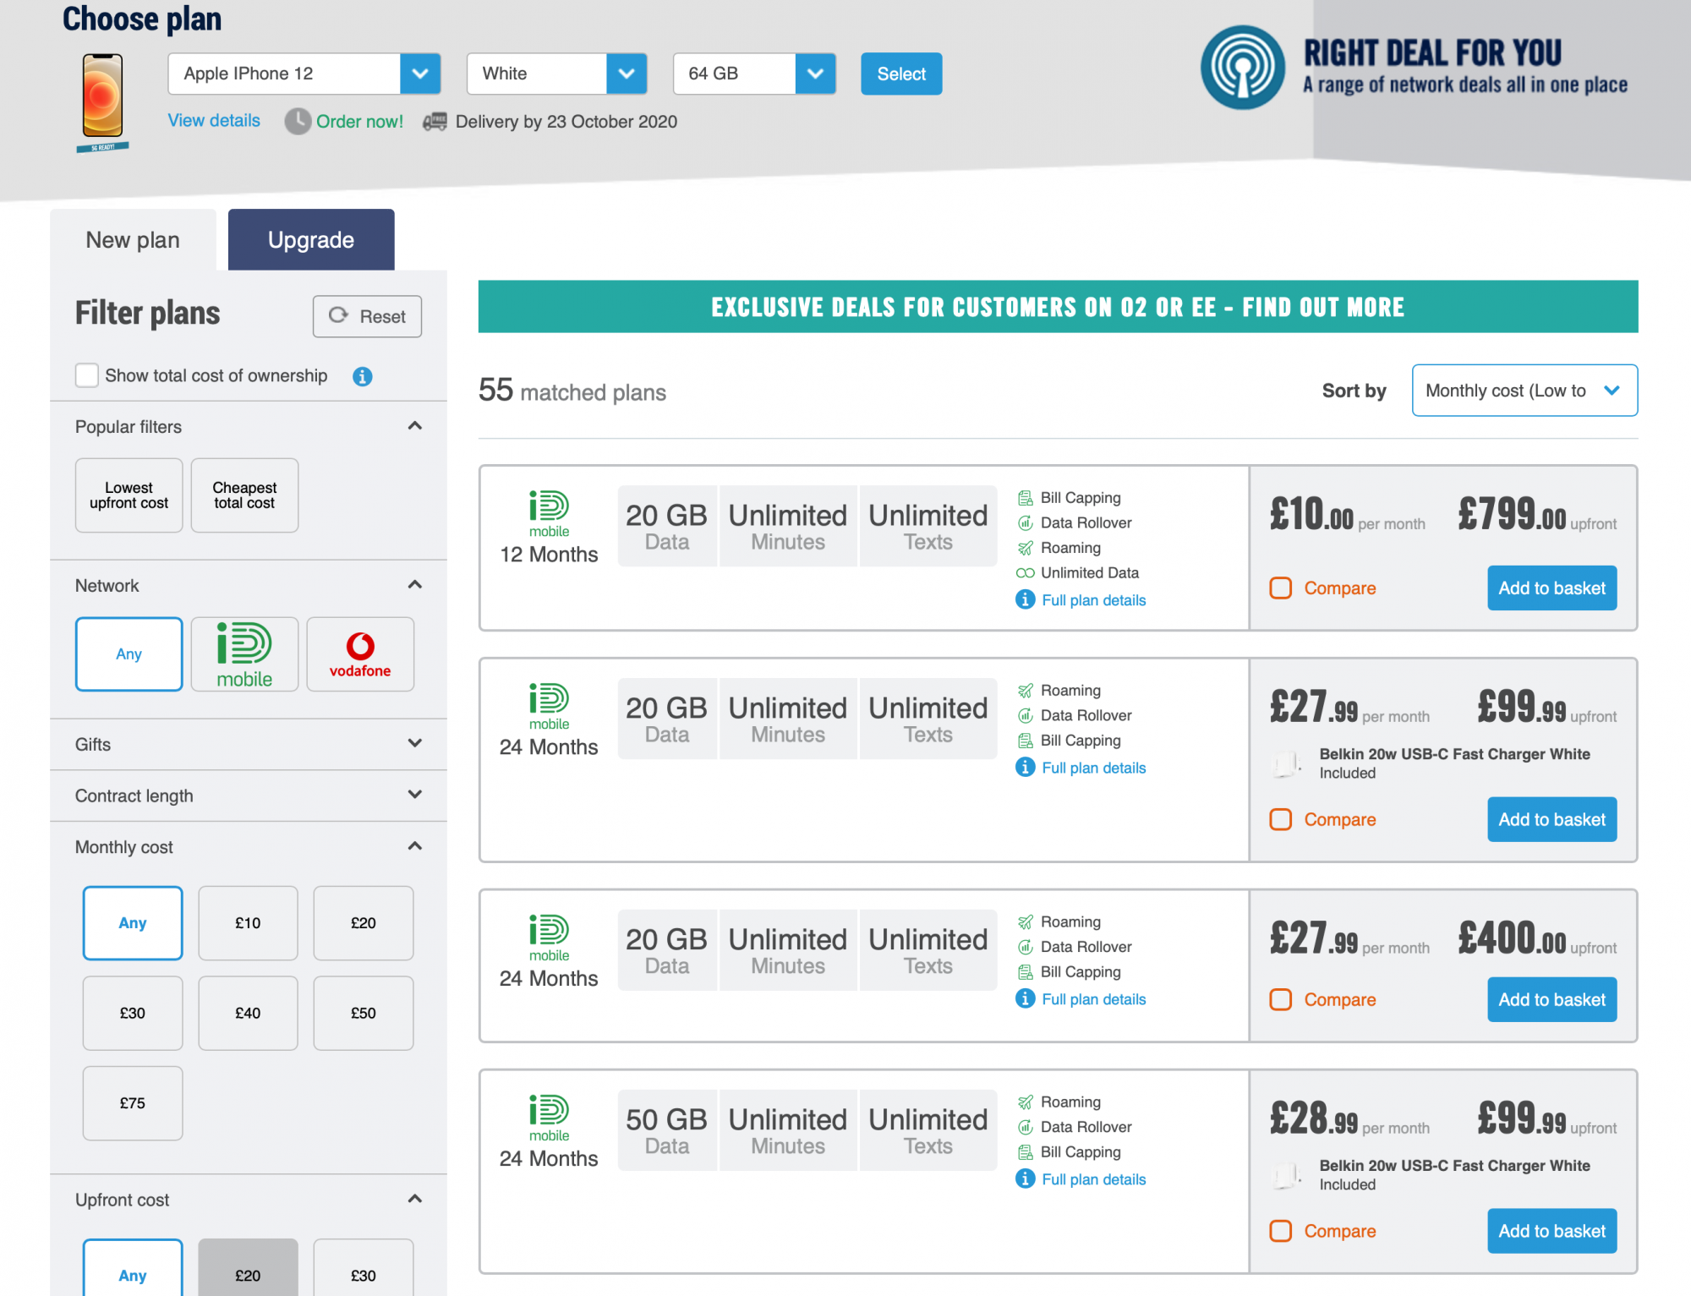Select the iD mobile network filter logo
1691x1296 pixels.
244,654
